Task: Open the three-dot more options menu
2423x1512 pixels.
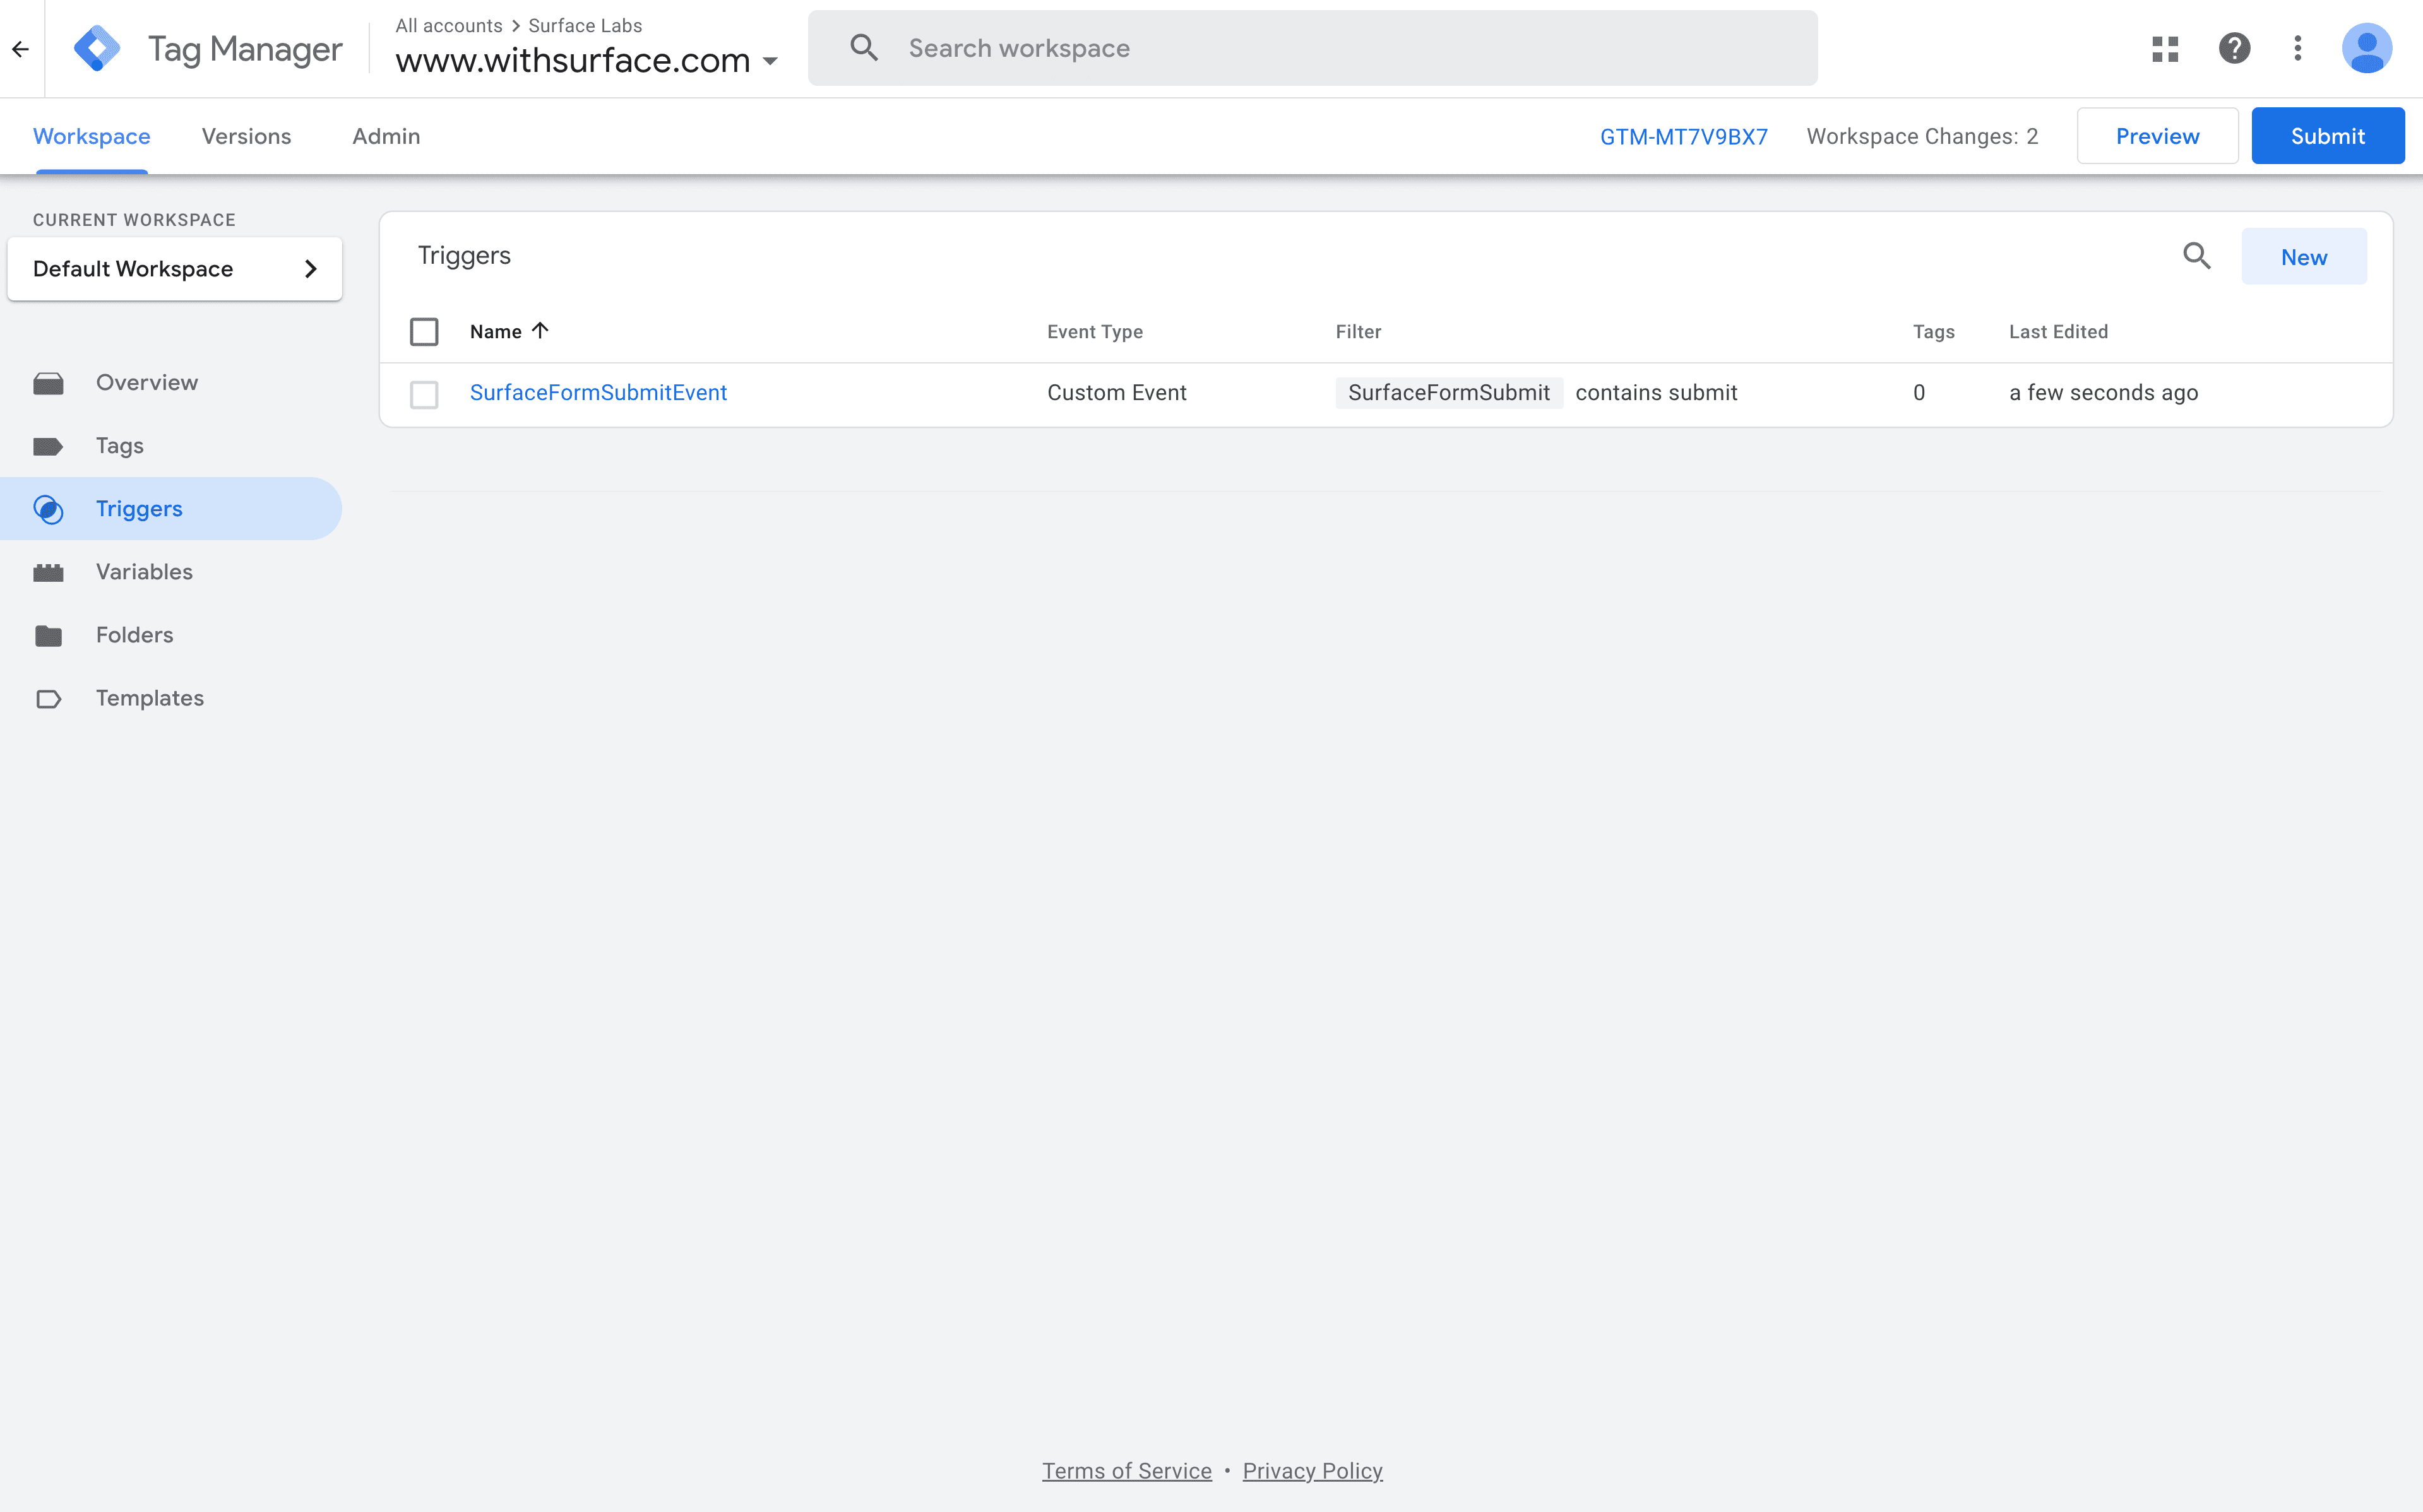Action: point(2298,48)
